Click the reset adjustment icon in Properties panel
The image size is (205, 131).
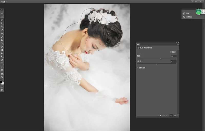click(x=167, y=116)
